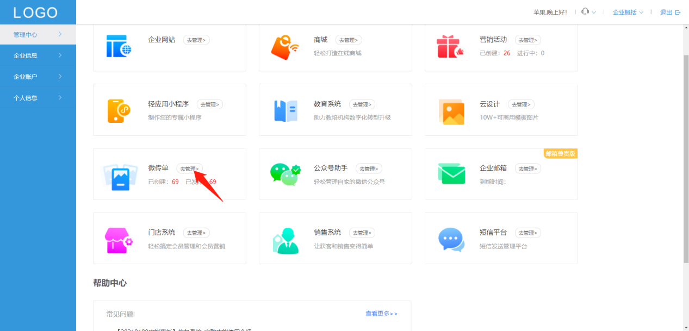Click the 常见问题 label
The width and height of the screenshot is (689, 331).
point(120,314)
